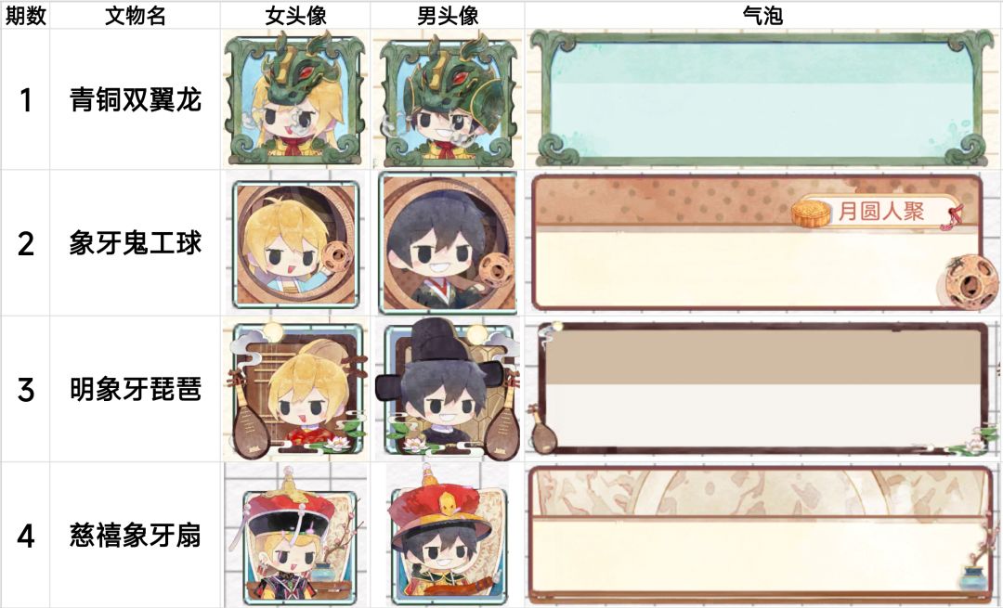Pick the pipa-decorated chat bubble
Viewport: 1003px width, 608px height.
tap(763, 389)
